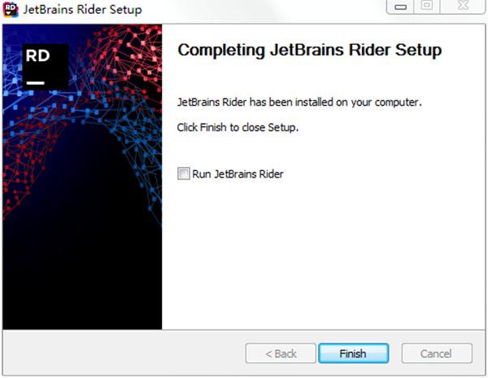Image resolution: width=488 pixels, height=378 pixels.
Task: Enable the Run JetBrains Rider checkbox
Action: 183,174
